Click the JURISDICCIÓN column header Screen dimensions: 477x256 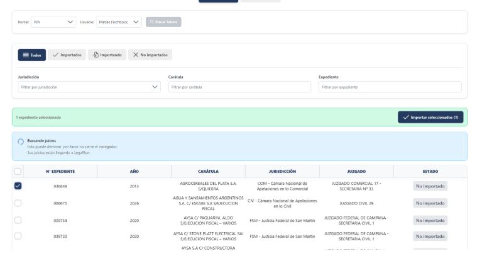282,171
